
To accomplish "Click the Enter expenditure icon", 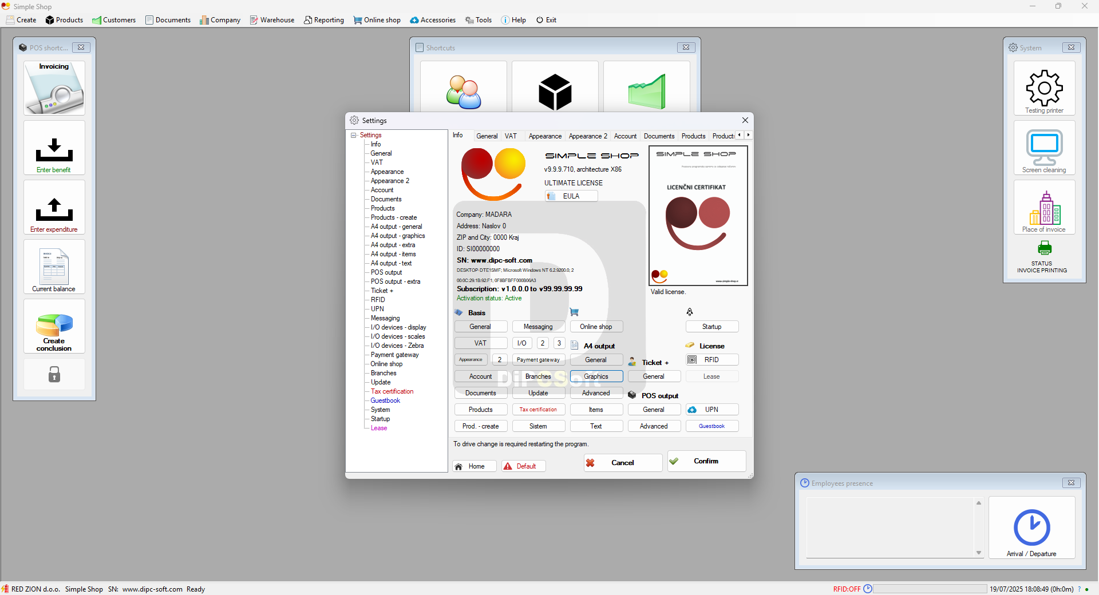I will pos(54,207).
